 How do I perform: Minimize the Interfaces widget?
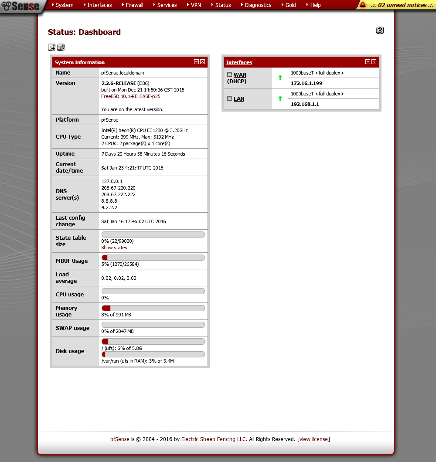(368, 61)
